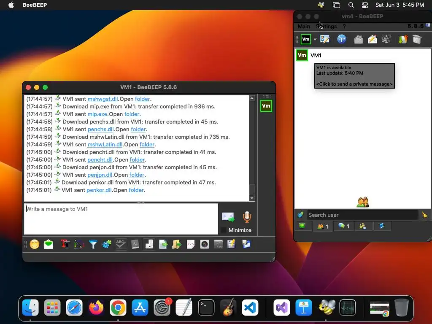
Task: Click chat log scrollbar down arrow
Action: point(252,198)
